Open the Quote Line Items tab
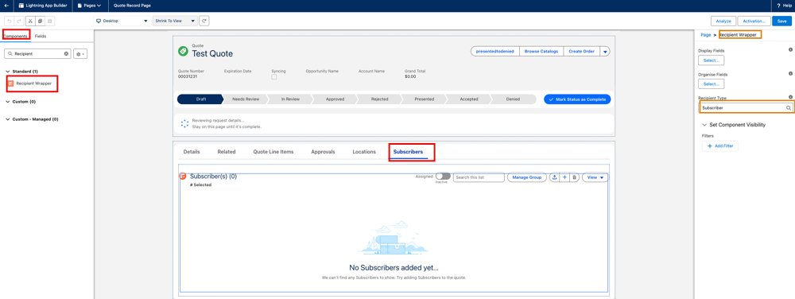Screen dimensions: 795x299 tap(273, 152)
